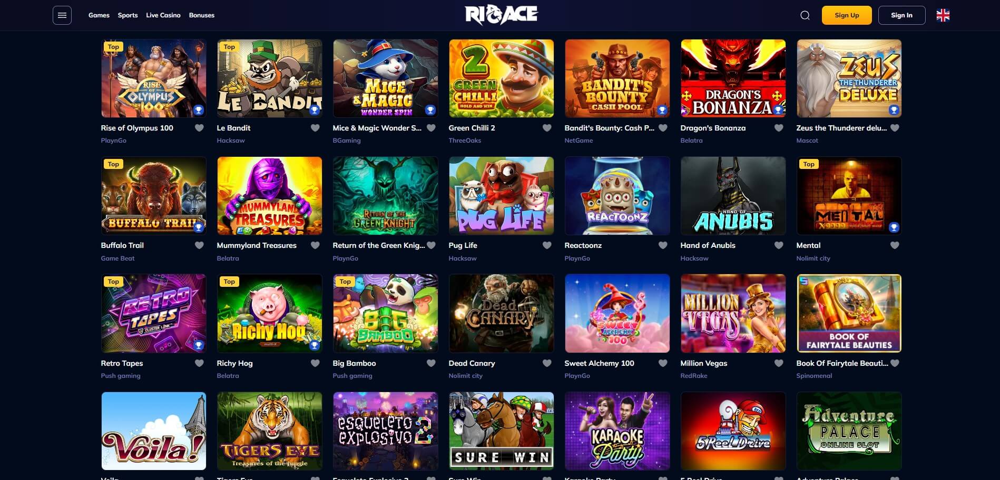Favorite Rise of Olympus 100 with heart

[x=199, y=128]
